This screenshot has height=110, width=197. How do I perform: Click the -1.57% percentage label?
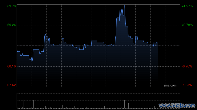(187, 85)
